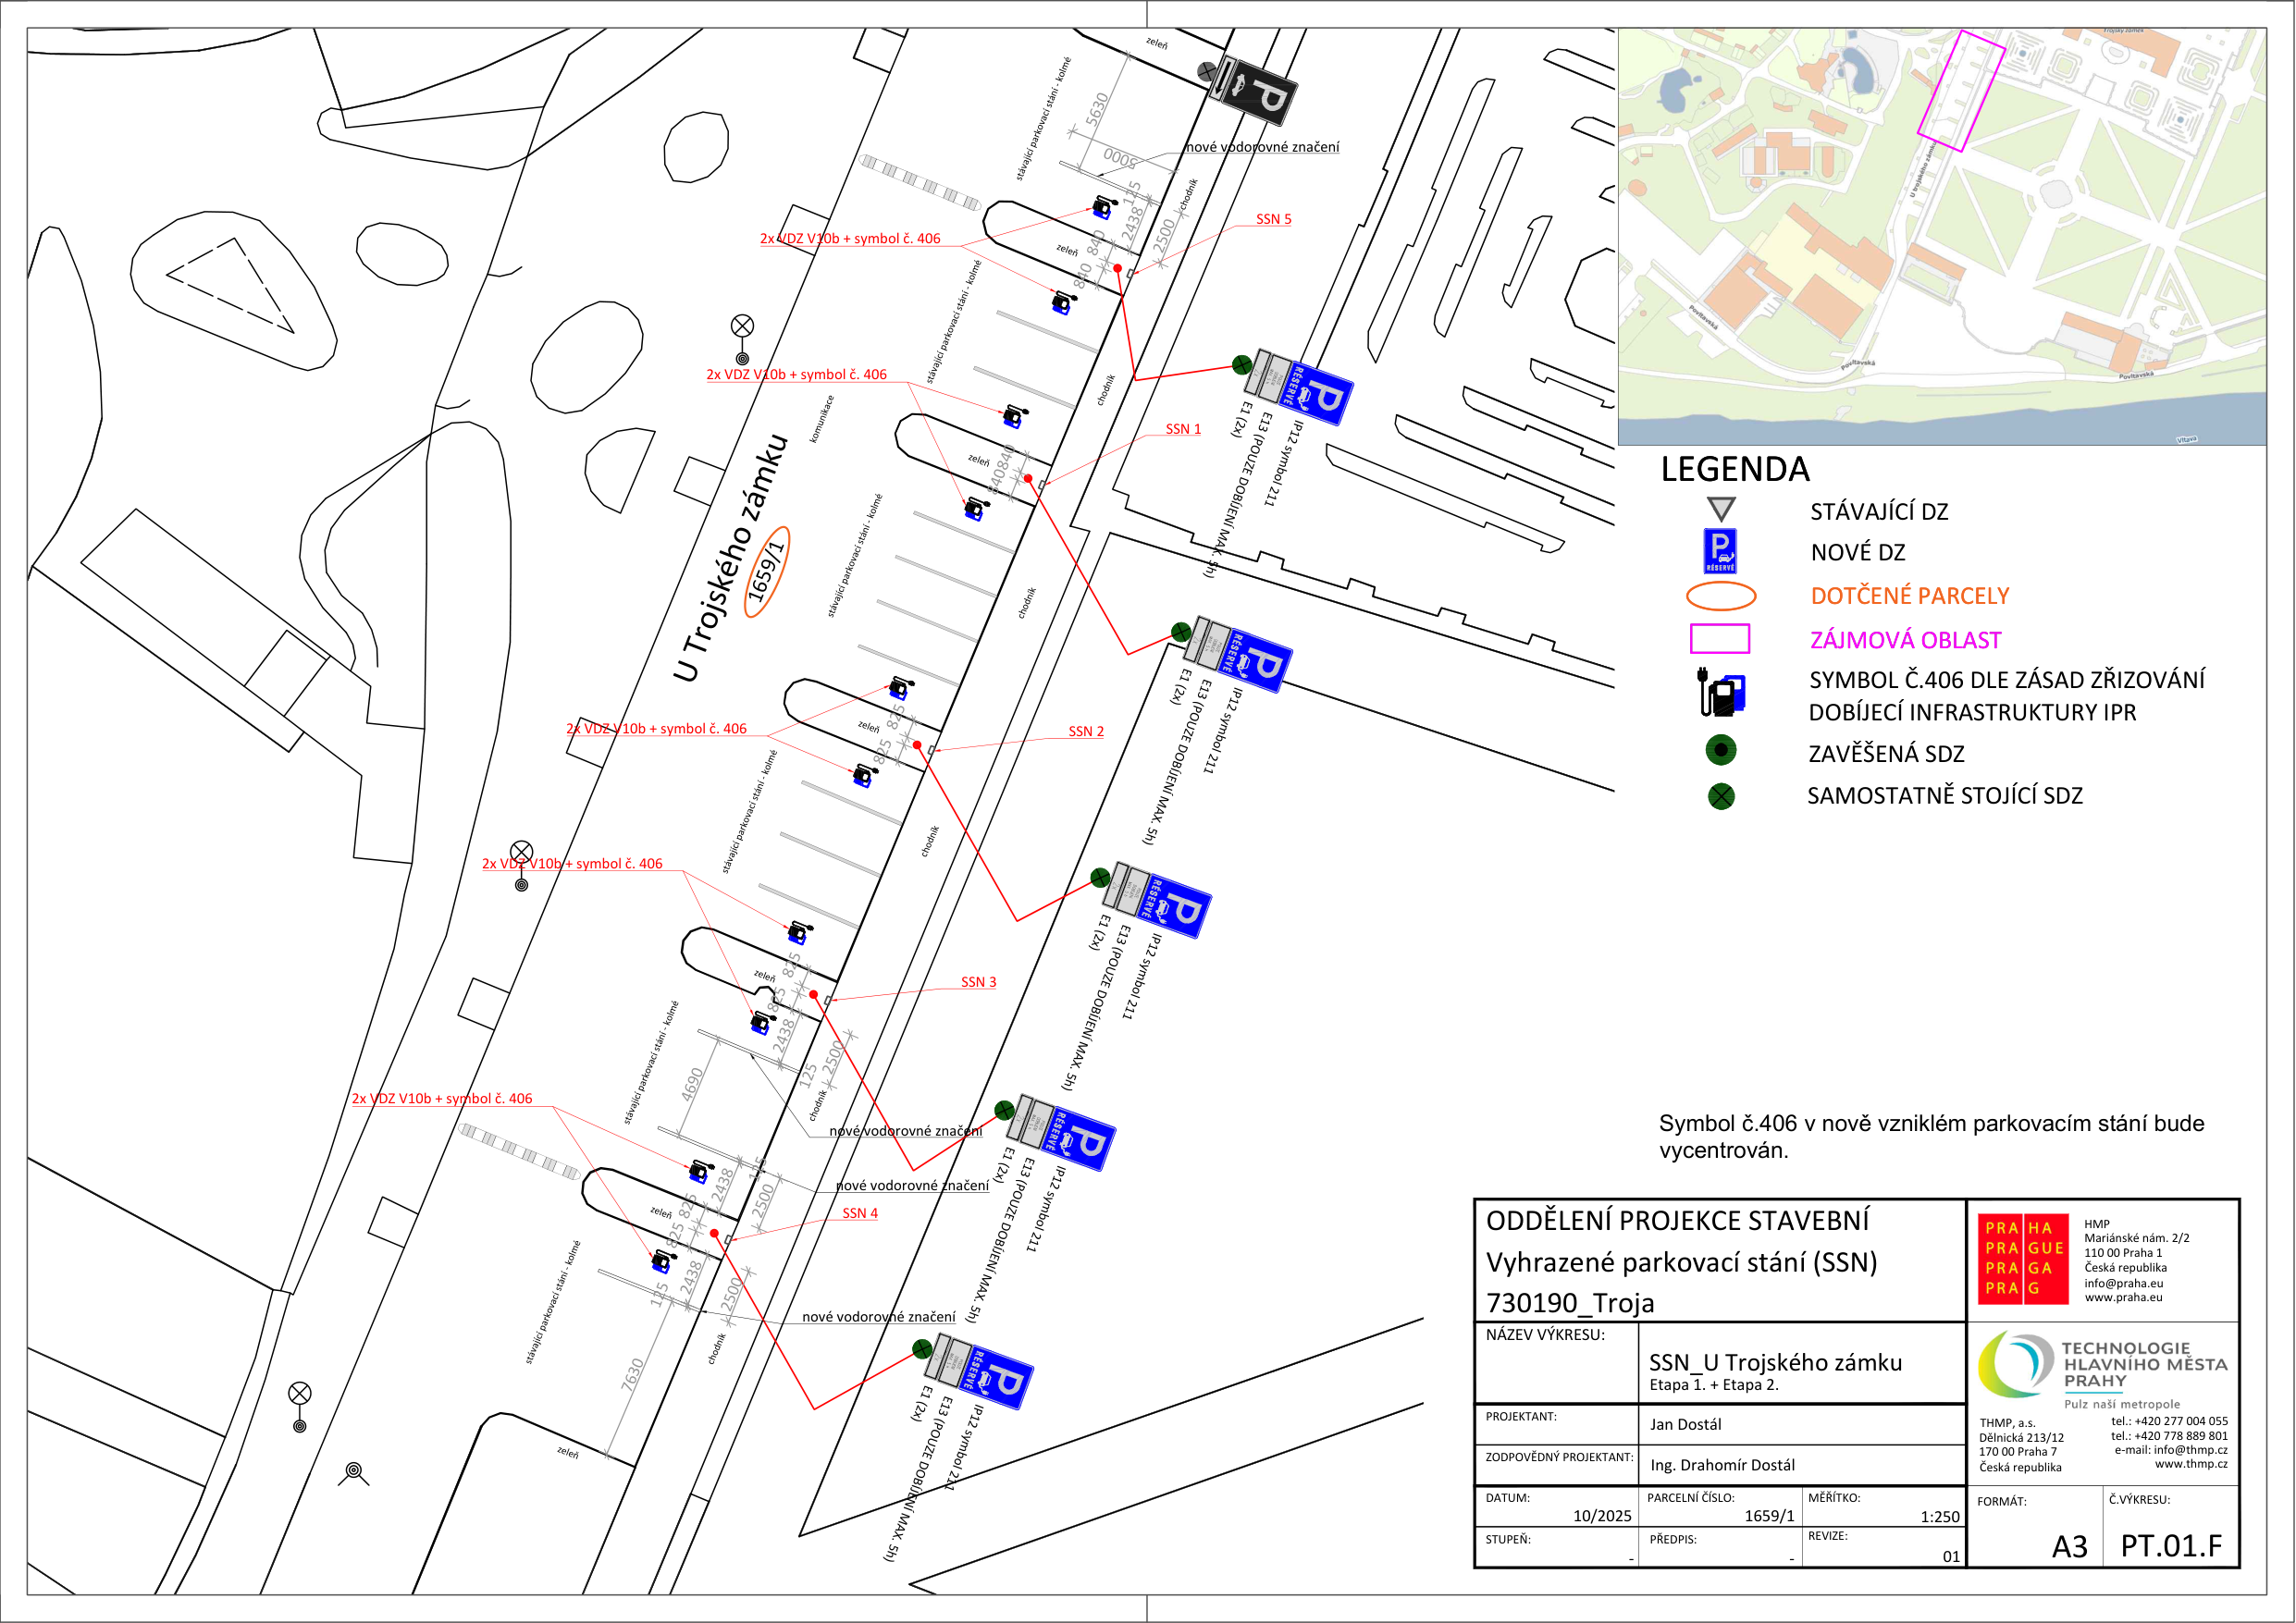Click the ZAVĚŠENÁ SDZ green dot in legend
Viewport: 2296px width, 1623px height.
pyautogui.click(x=1721, y=749)
